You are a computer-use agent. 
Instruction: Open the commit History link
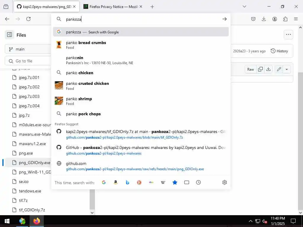point(279,51)
